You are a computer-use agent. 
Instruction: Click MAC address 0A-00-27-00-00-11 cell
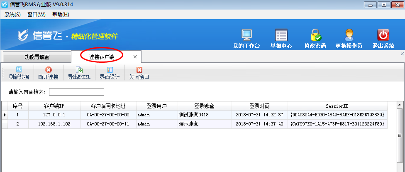click(x=108, y=124)
